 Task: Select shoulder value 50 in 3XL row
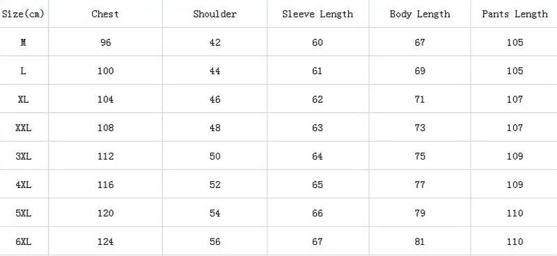215,156
